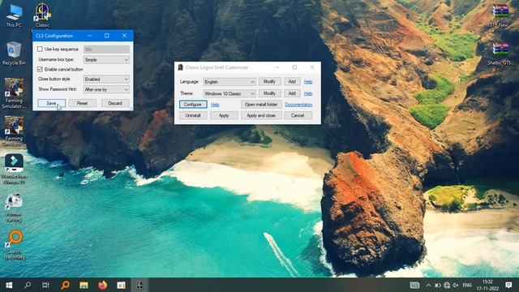Open the Help link beside Configure
Screen dimensions: 519x292
(215, 105)
